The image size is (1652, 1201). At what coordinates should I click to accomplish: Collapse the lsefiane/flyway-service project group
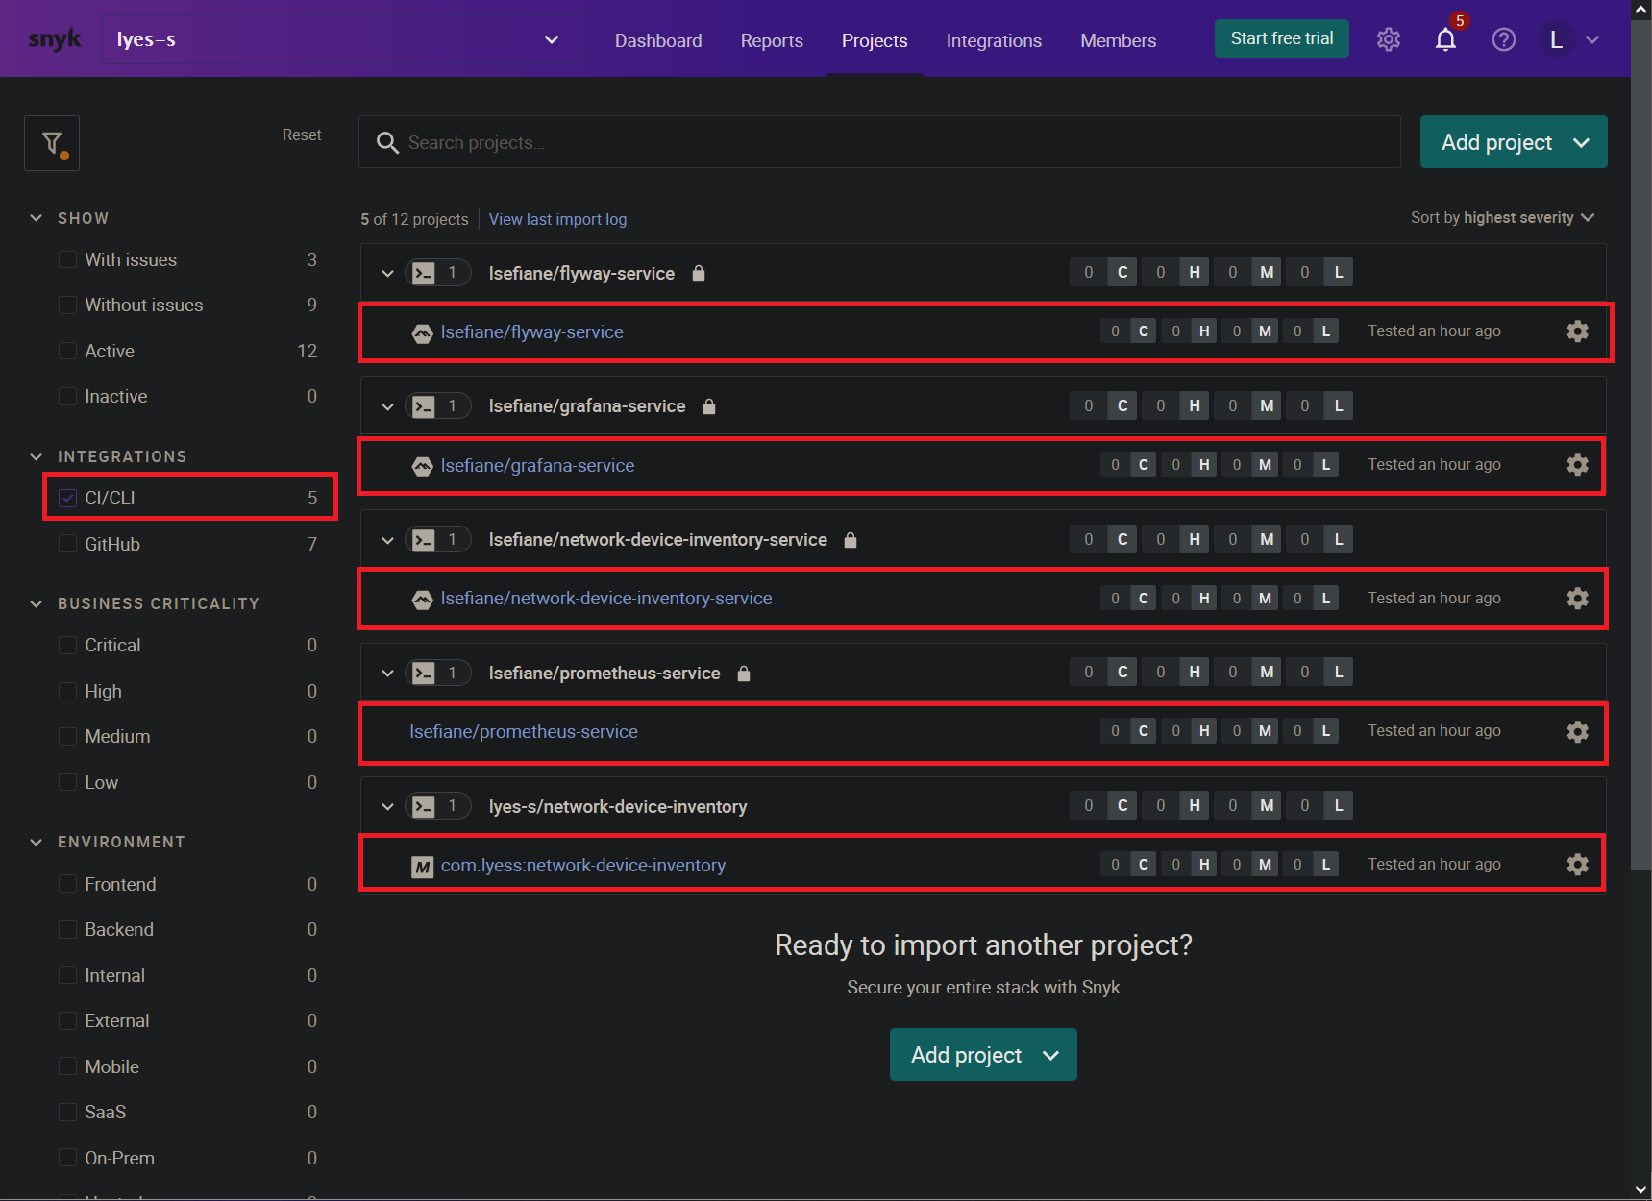(x=387, y=274)
